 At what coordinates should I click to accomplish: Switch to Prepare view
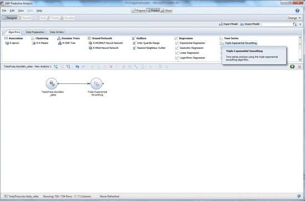point(139,11)
